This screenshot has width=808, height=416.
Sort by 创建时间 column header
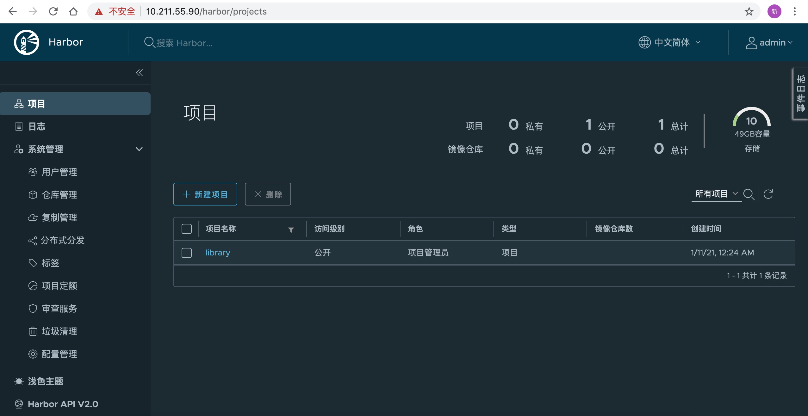click(x=706, y=229)
